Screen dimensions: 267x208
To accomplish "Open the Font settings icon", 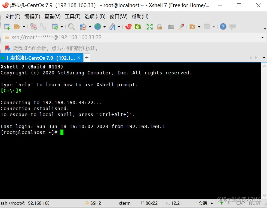I will (x=112, y=27).
